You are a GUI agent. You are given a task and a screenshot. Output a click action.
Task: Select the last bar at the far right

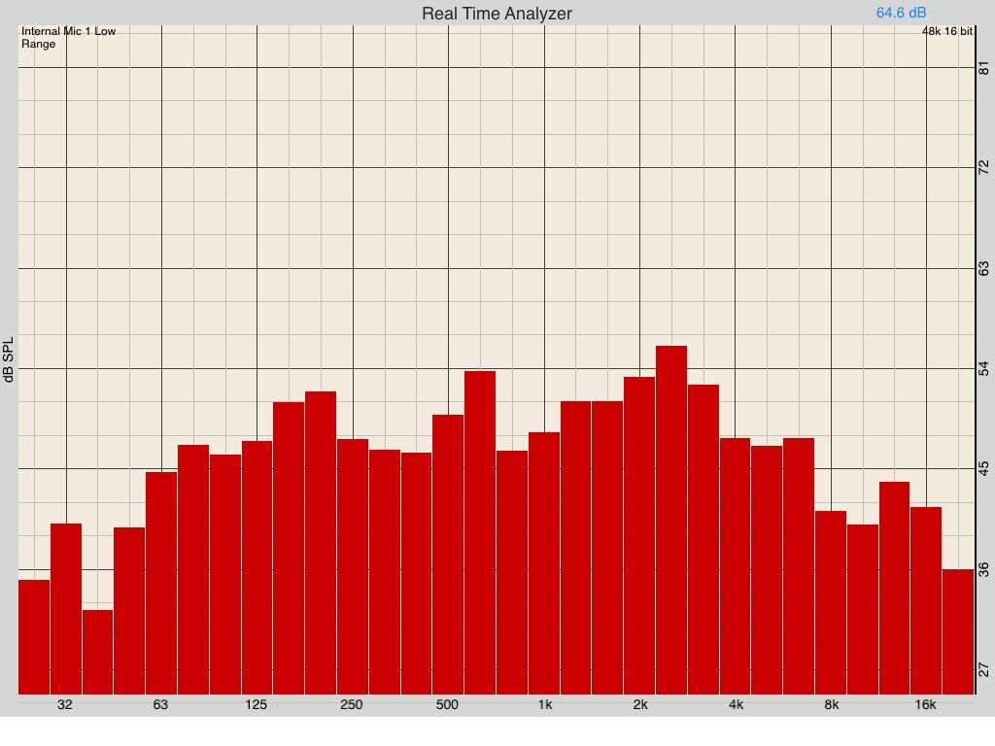click(958, 631)
